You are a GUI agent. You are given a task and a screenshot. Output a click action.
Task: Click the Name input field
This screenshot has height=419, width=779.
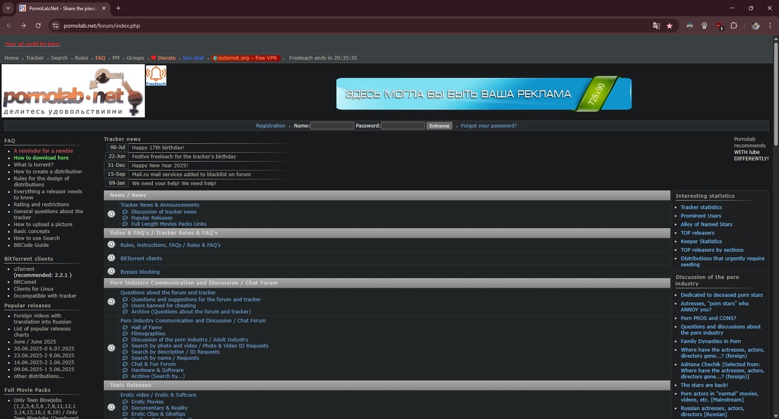pyautogui.click(x=332, y=125)
